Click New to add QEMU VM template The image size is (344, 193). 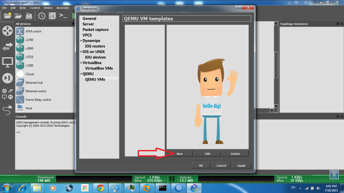pyautogui.click(x=179, y=153)
